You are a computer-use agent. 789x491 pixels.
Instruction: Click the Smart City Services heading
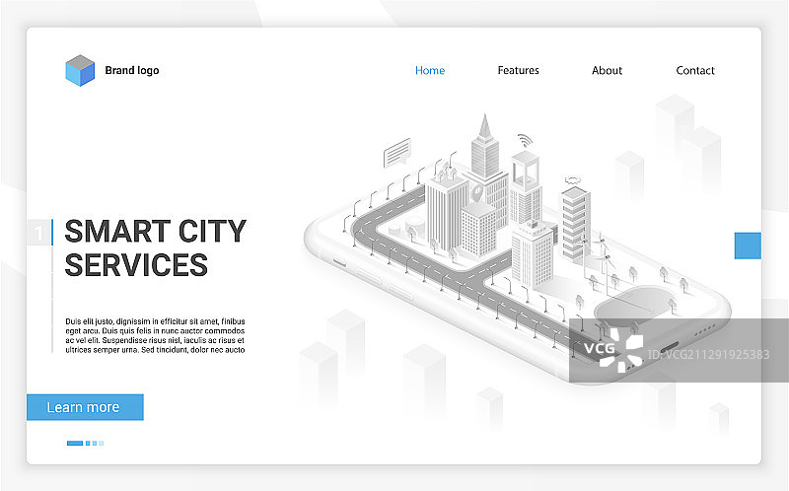155,247
